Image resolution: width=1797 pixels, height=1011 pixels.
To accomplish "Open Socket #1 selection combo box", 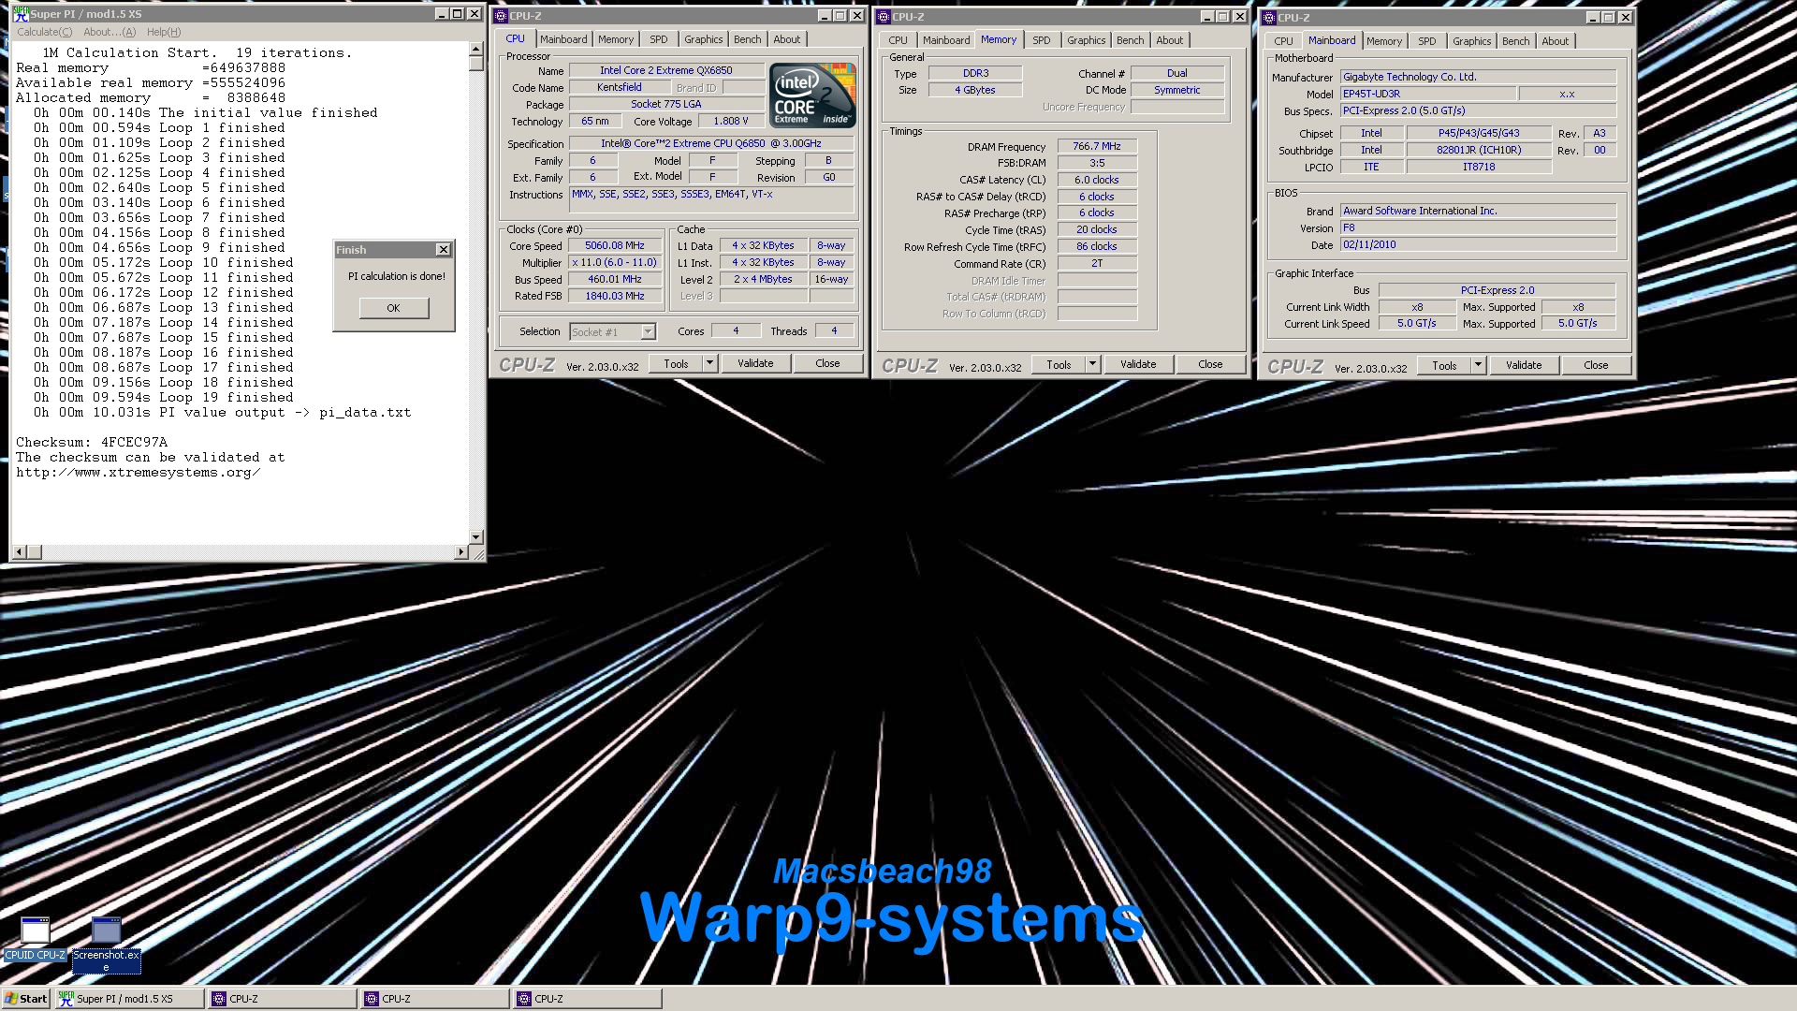I will point(612,332).
